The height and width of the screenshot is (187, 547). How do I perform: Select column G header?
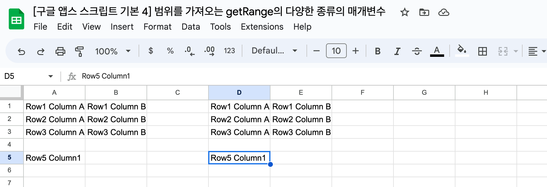tap(424, 92)
